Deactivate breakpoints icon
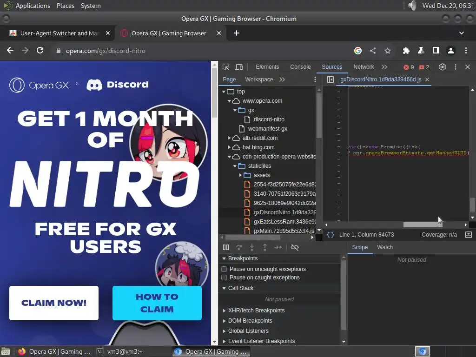The width and height of the screenshot is (476, 357). coord(295,247)
